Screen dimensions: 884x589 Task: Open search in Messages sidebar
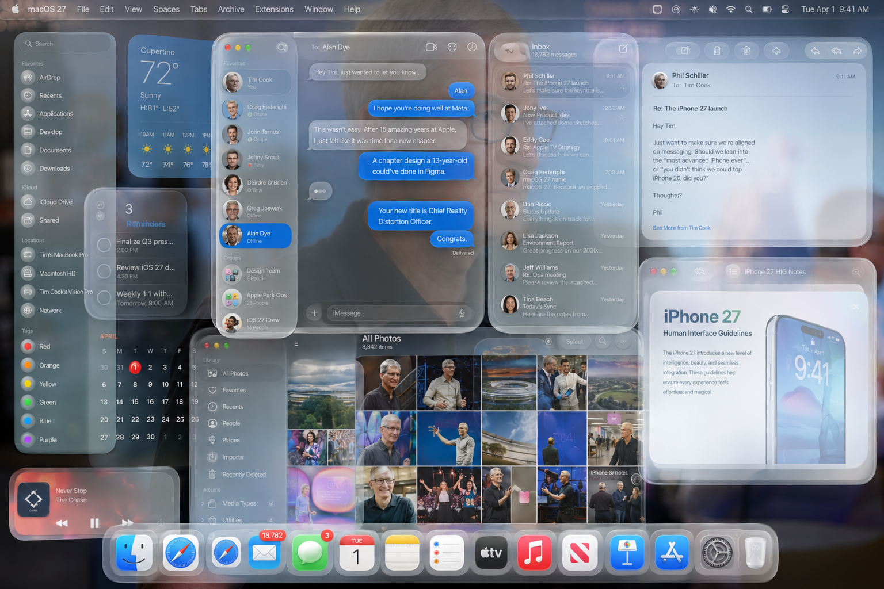[x=282, y=48]
